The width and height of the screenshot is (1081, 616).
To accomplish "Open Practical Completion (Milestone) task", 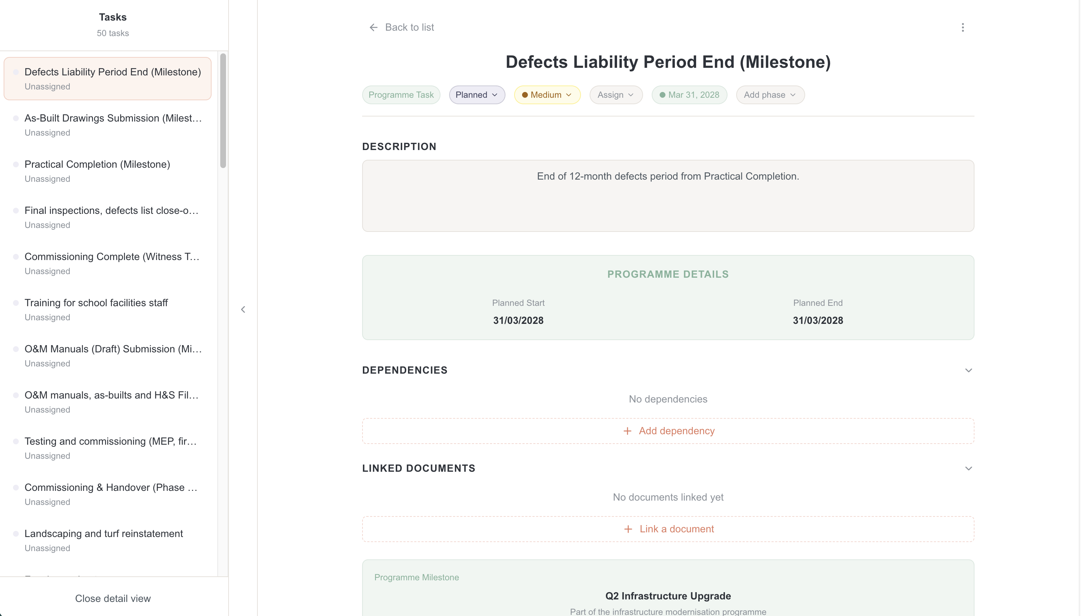I will coord(108,171).
